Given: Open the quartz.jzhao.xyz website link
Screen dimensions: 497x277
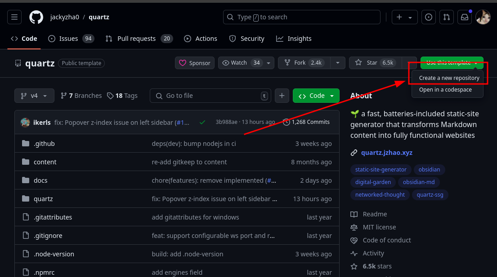Looking at the screenshot, I should (x=386, y=153).
